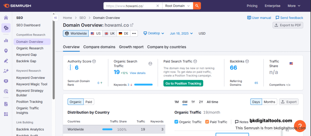This screenshot has height=136, width=311.
Task: Open the Local location pin sidebar icon
Action: coord(6,51)
